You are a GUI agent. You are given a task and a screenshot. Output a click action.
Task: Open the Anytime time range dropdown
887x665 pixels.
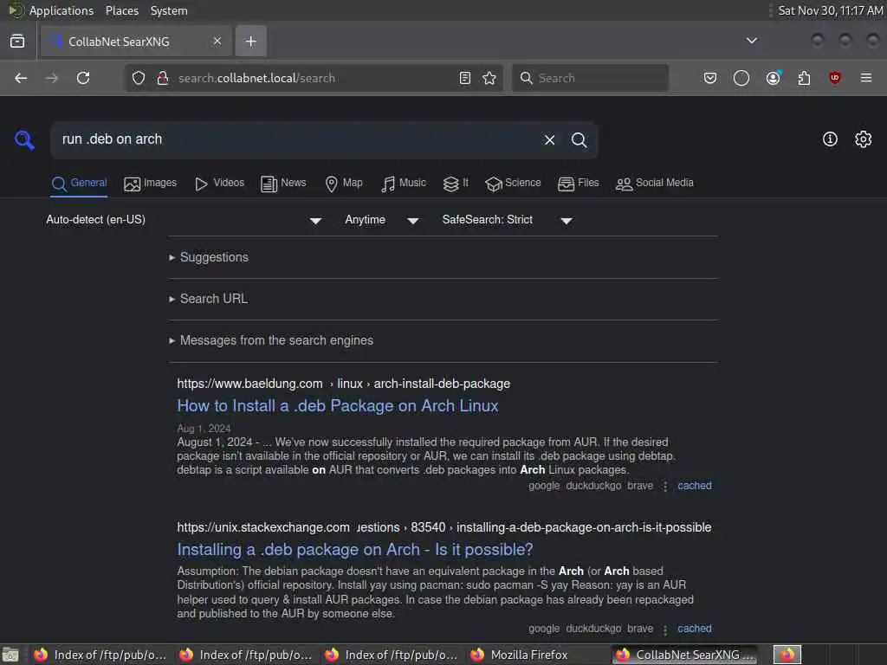(382, 220)
